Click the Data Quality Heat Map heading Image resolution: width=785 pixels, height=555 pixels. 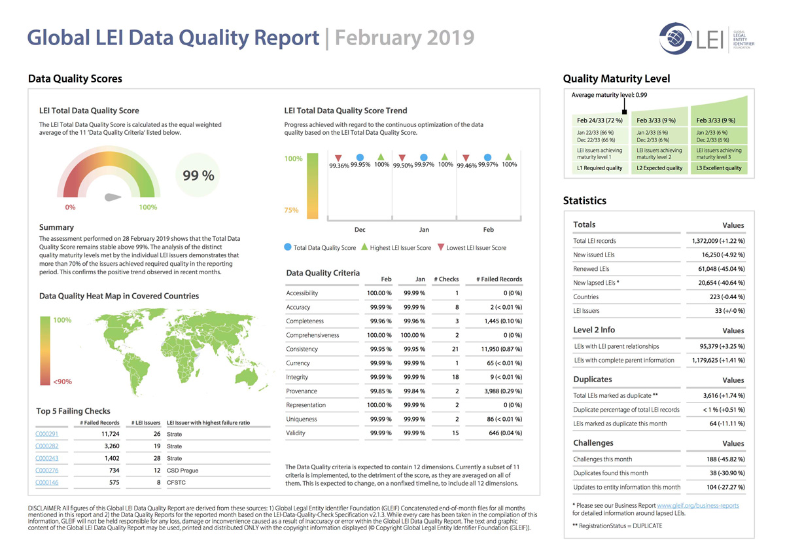(119, 296)
